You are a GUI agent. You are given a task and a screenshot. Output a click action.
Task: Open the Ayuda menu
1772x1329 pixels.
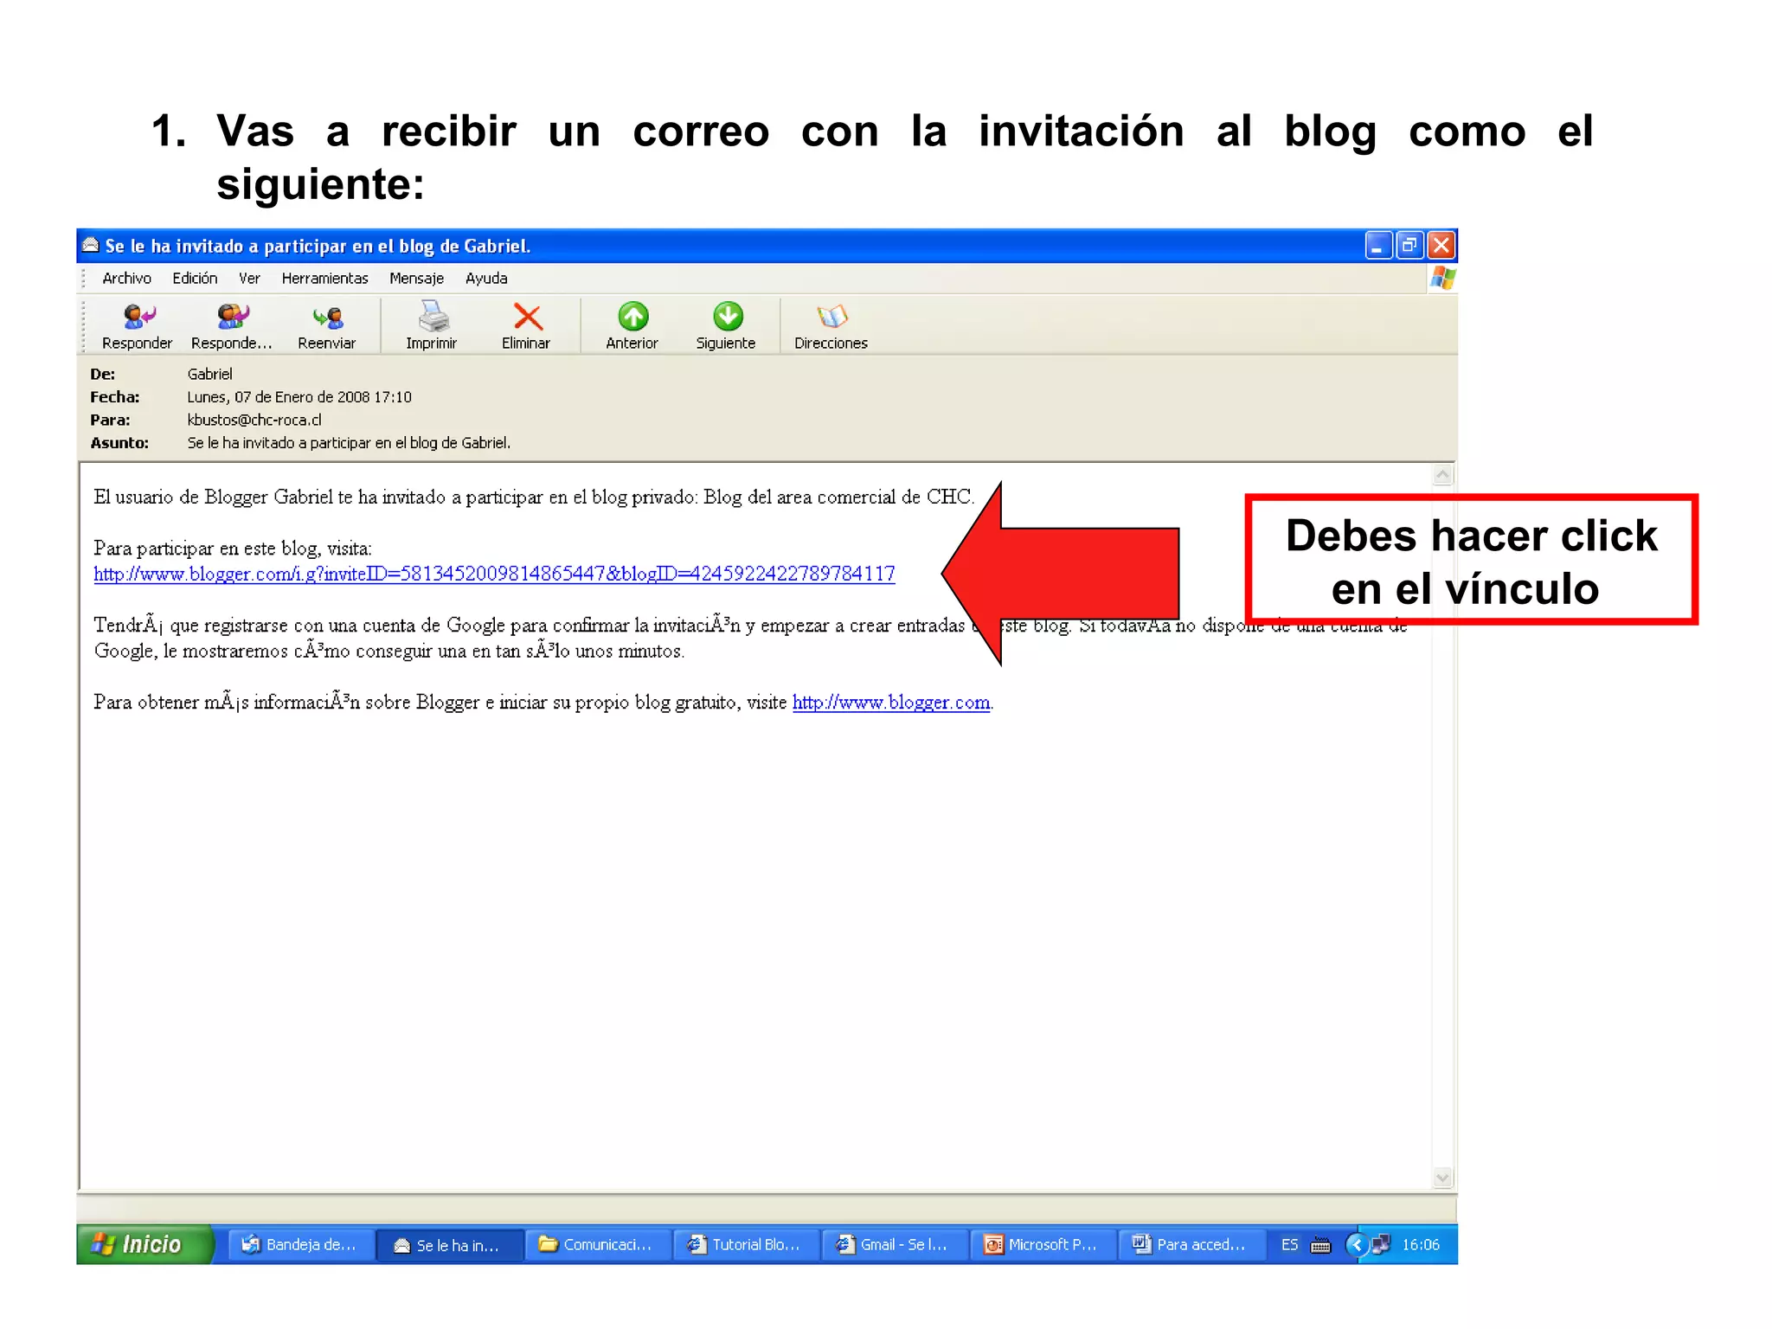point(486,279)
